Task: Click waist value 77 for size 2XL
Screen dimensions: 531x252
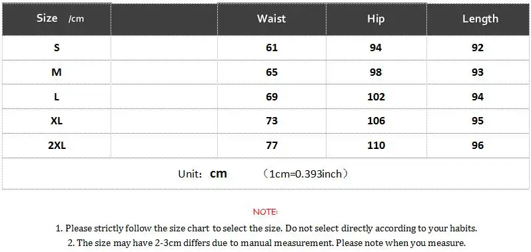Action: coord(272,146)
